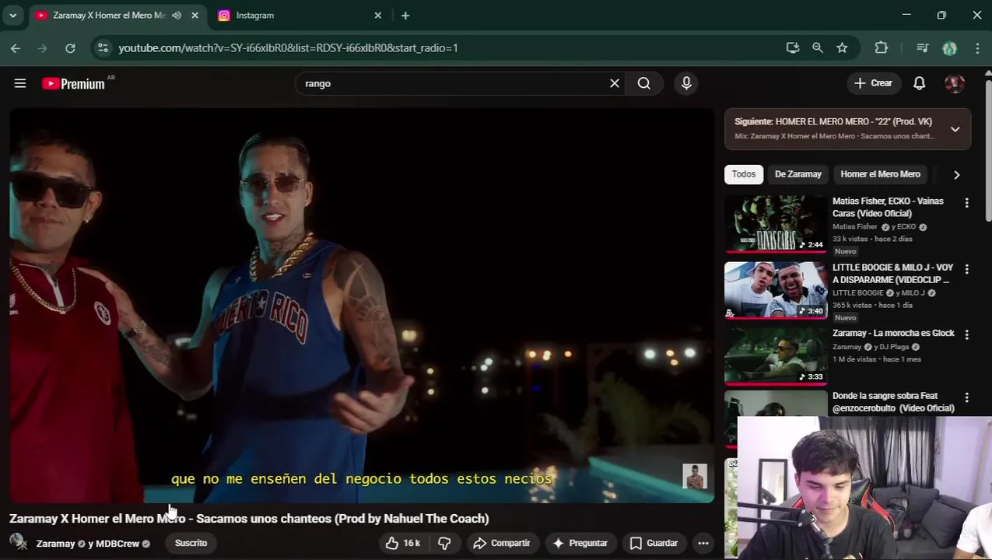Click the Crear button
The height and width of the screenshot is (560, 992).
873,83
